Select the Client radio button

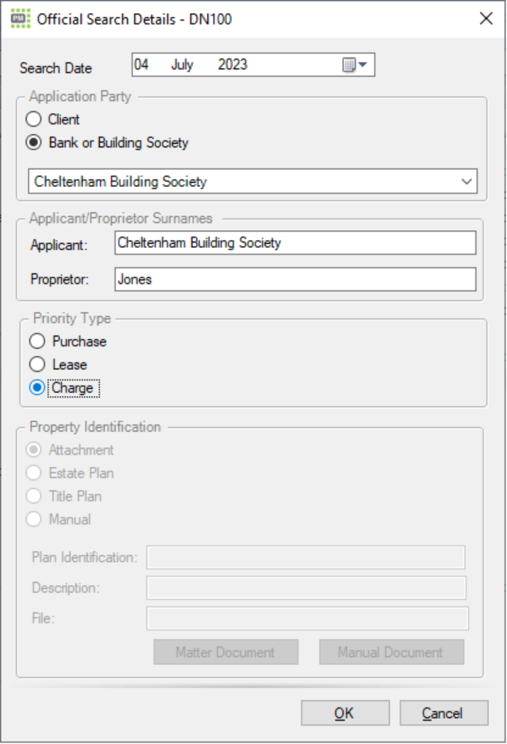(33, 118)
